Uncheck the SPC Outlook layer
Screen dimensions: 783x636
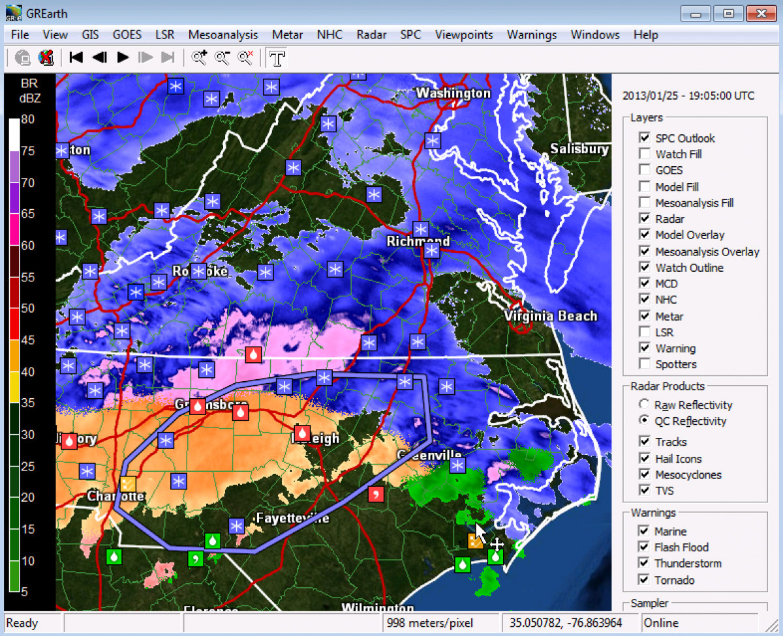coord(645,138)
